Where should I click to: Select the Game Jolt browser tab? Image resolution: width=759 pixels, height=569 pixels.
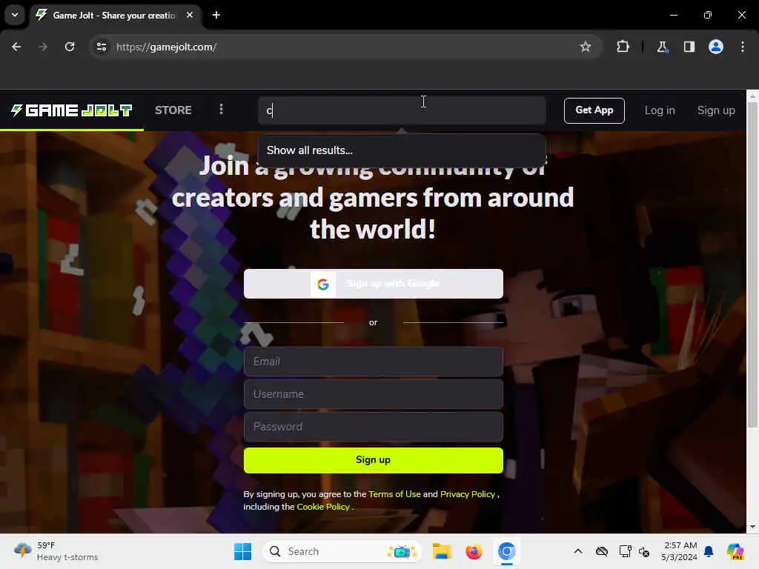point(113,16)
